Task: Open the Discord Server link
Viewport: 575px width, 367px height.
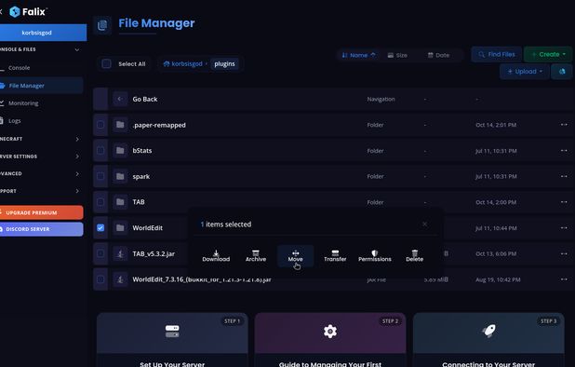Action: [x=42, y=229]
